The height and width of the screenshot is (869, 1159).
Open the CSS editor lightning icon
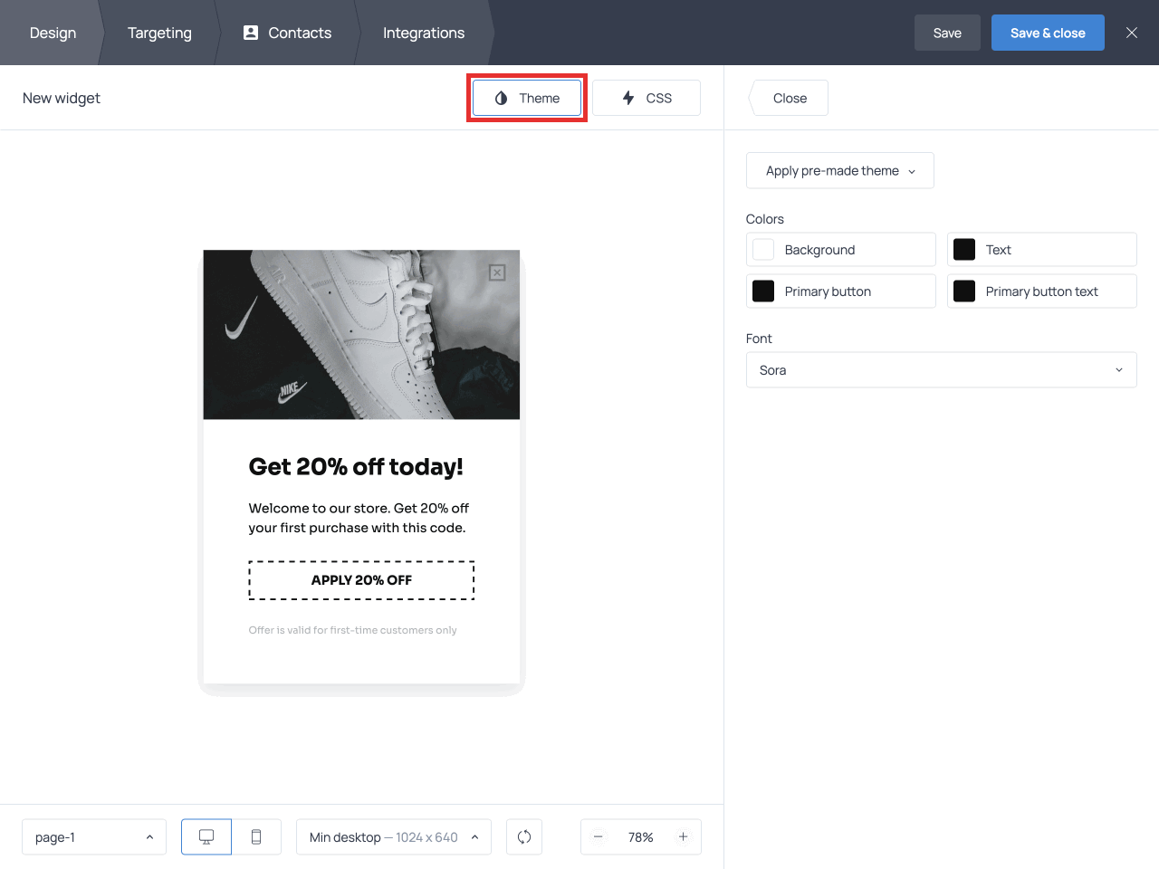[x=629, y=98]
